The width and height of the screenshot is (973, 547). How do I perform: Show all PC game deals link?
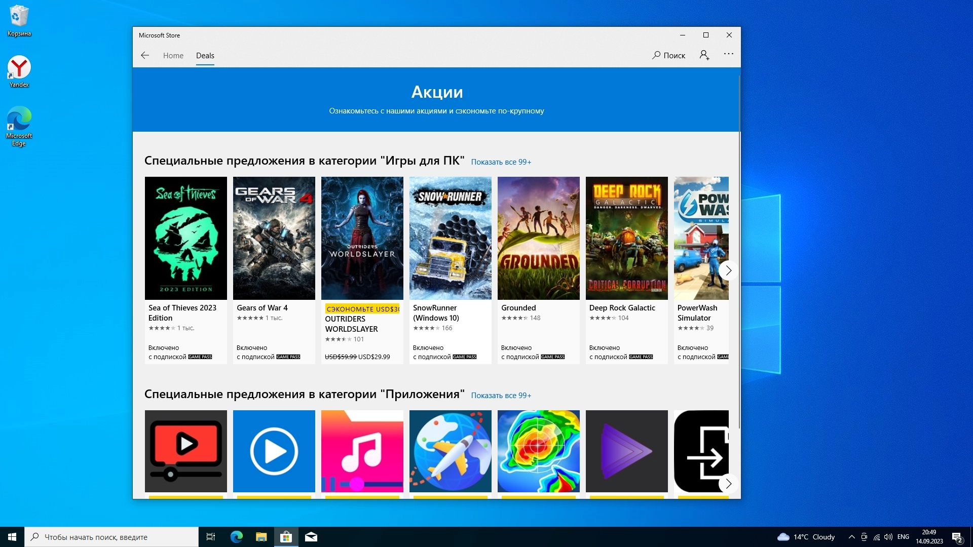coord(501,162)
